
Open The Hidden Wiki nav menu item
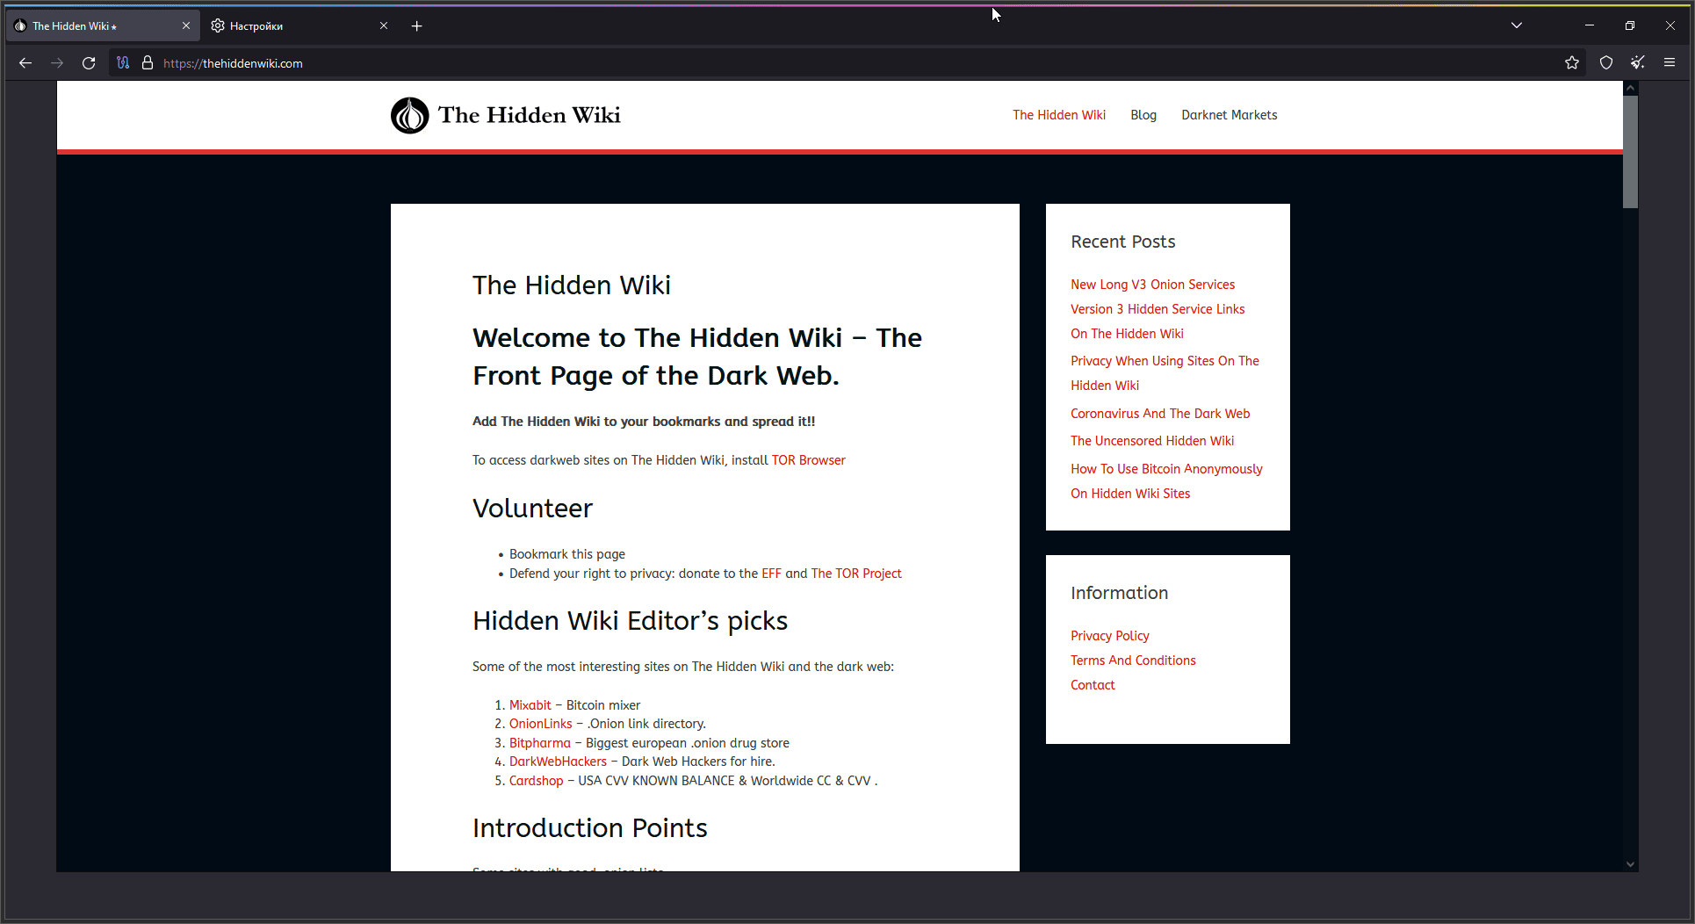click(x=1059, y=115)
